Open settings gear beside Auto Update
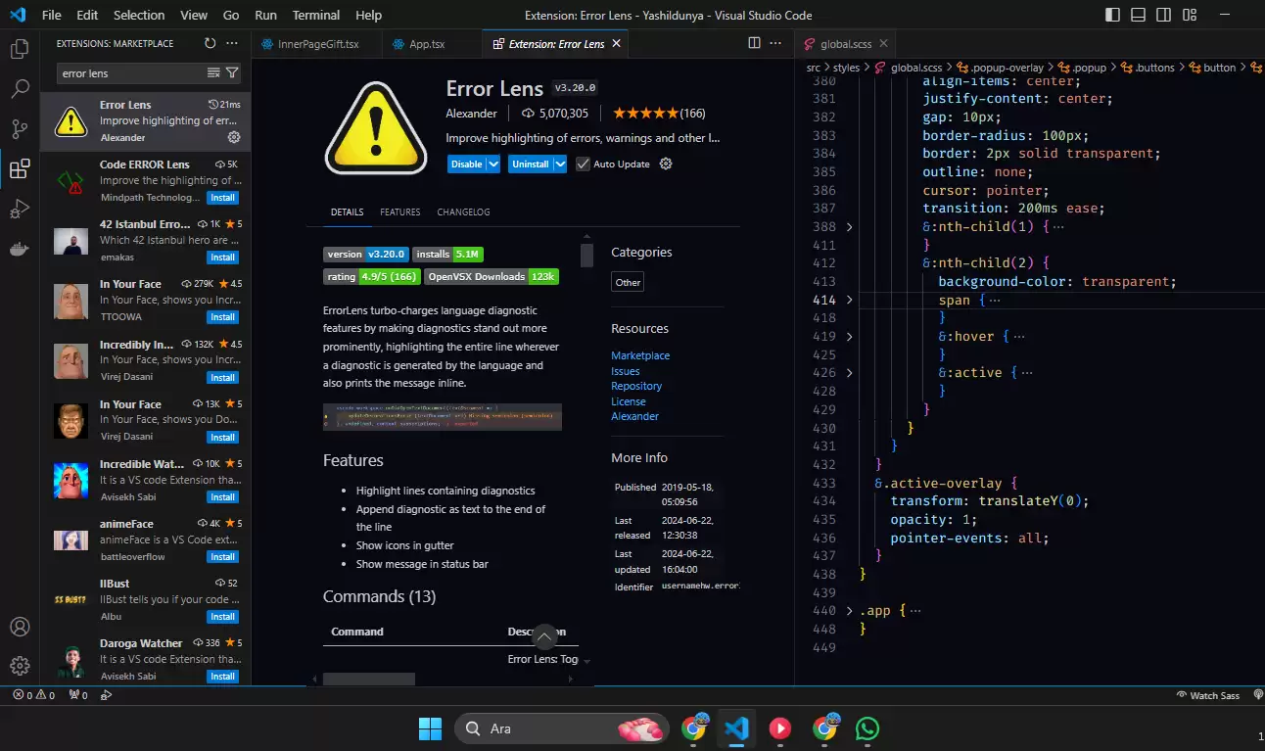The height and width of the screenshot is (751, 1265). pos(666,164)
